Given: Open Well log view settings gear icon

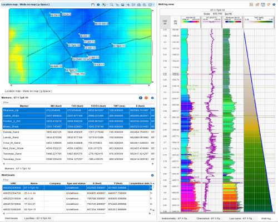Looking at the screenshot, I should [274, 4].
